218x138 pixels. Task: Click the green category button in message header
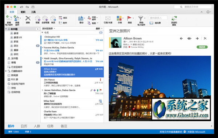point(202,47)
